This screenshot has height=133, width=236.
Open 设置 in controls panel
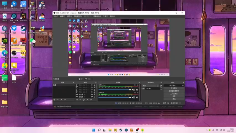(x=174, y=96)
